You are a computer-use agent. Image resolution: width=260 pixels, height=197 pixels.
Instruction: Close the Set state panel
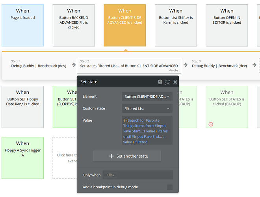click(x=175, y=82)
